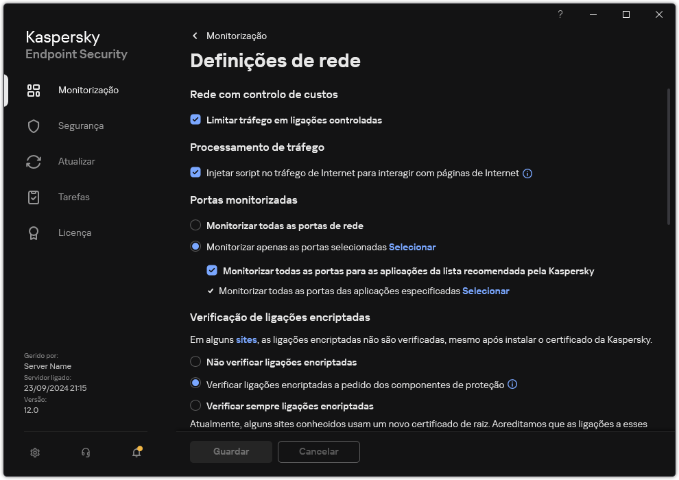Viewport: 679px width, 480px height.
Task: Click the info icon next to script injection
Action: pyautogui.click(x=527, y=173)
